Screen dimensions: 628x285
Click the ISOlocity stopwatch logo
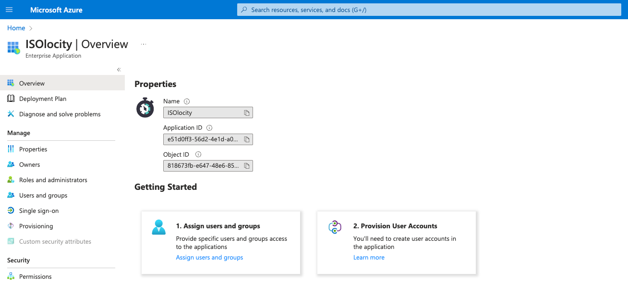pos(145,108)
